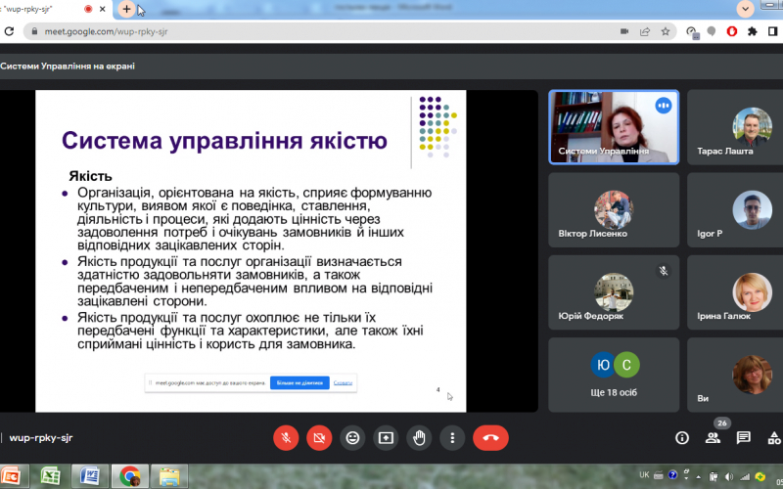Viewport: 783px width, 489px height.
Task: Select the Системи Управління video tile
Action: (x=614, y=127)
